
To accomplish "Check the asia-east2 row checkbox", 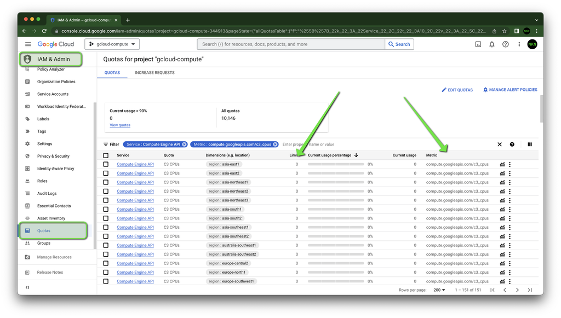I will 106,174.
